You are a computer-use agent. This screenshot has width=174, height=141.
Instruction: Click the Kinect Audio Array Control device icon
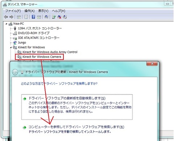(x=20, y=52)
